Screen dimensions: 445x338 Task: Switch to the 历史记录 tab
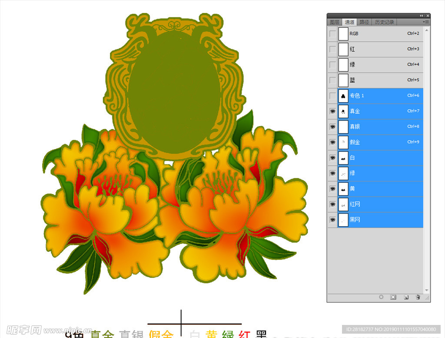(x=384, y=22)
